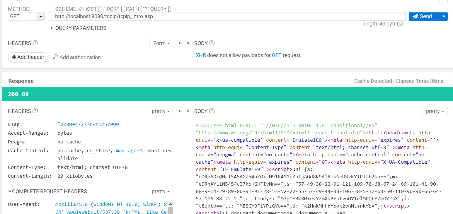Viewport: 453px width, 214px height.
Task: Toggle response body panel right arrow
Action: pos(188,111)
